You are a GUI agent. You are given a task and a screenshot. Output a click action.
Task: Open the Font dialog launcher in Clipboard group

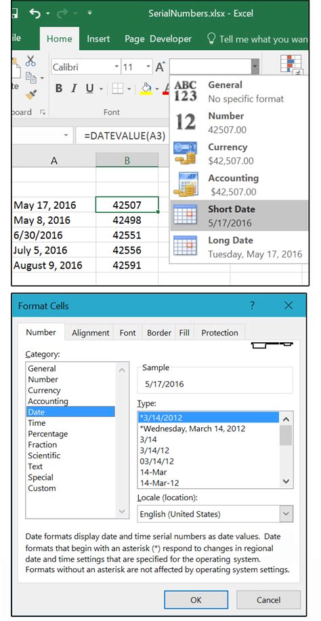43,113
